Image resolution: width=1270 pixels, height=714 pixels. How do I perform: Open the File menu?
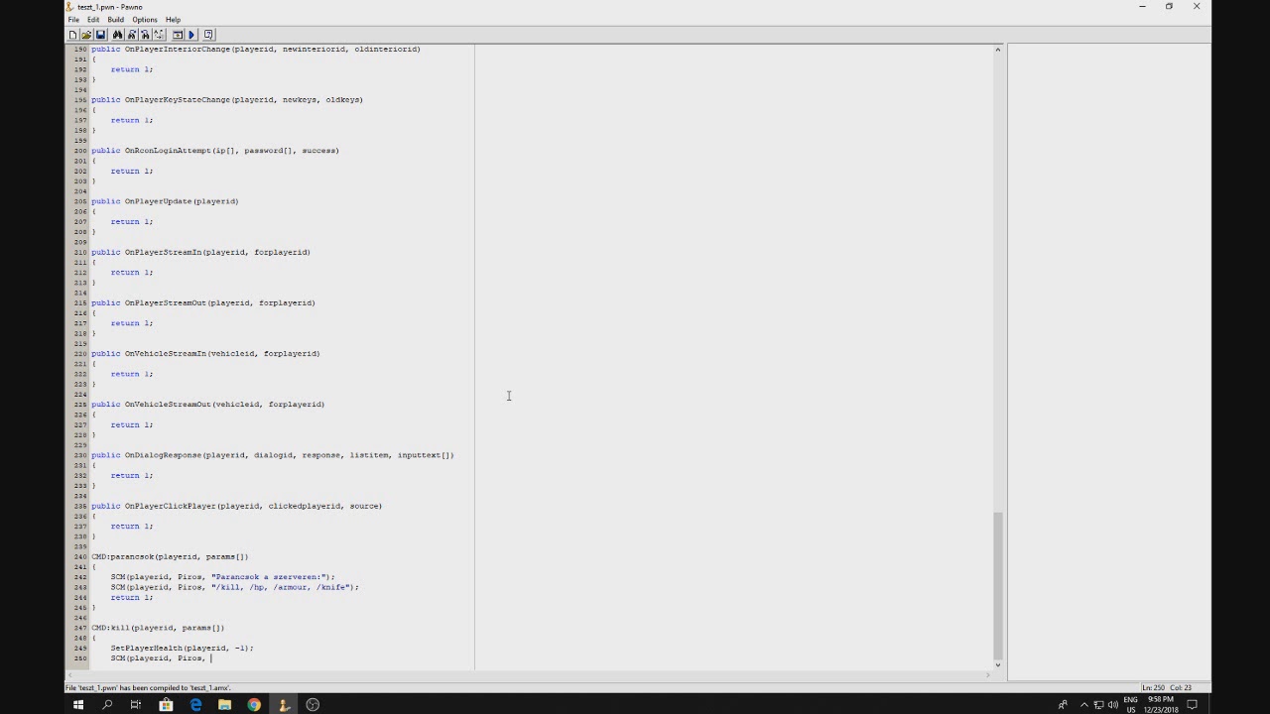point(73,20)
